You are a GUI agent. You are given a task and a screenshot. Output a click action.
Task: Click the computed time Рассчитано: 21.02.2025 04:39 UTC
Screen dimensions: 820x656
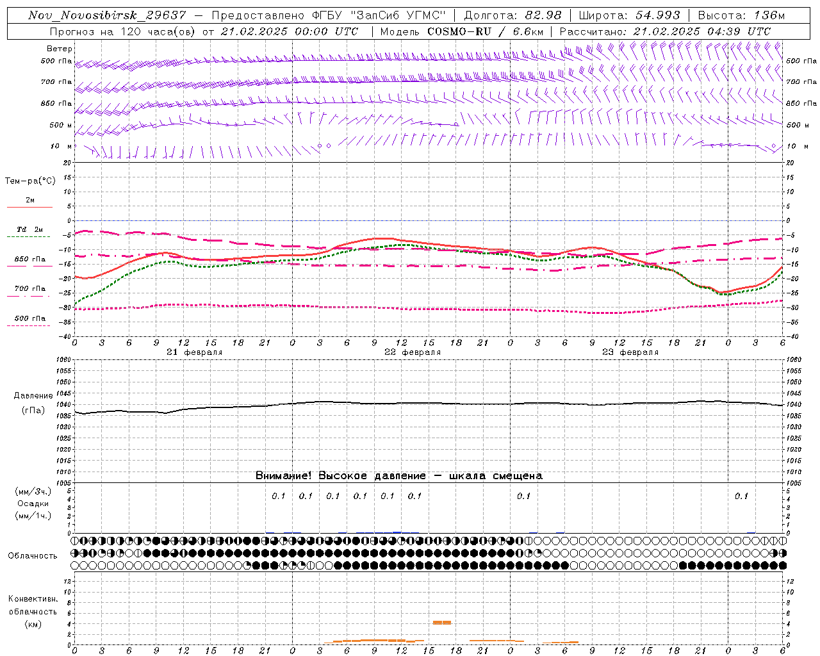point(665,31)
